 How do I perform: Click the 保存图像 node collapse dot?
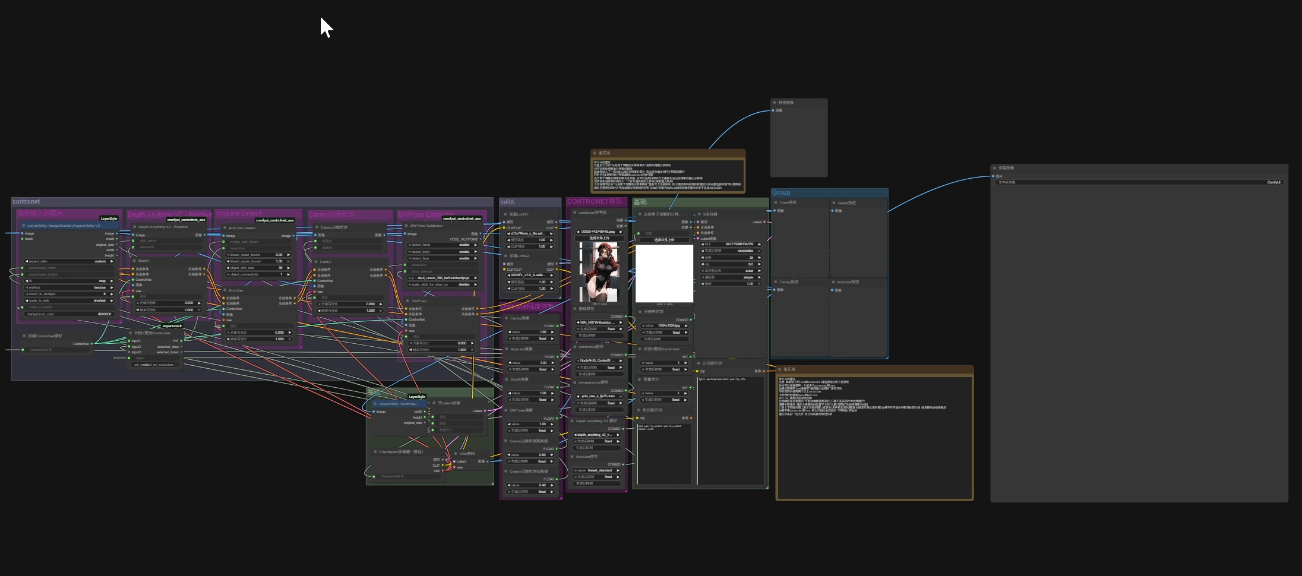click(994, 168)
